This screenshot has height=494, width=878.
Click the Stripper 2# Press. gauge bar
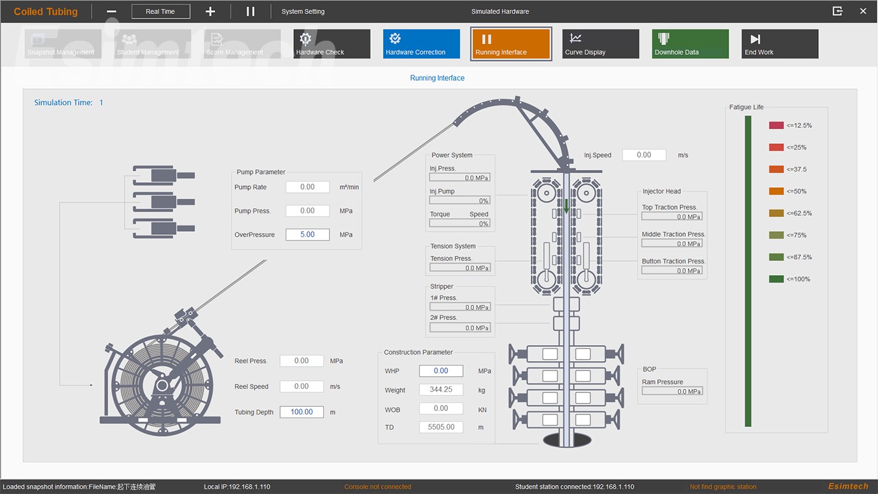click(460, 328)
